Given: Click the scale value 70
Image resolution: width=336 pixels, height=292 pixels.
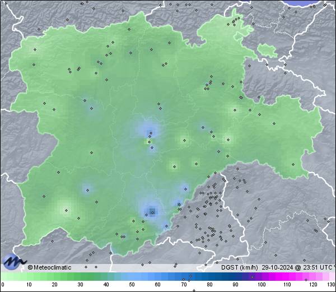Looking at the screenshot, I should [184, 285].
